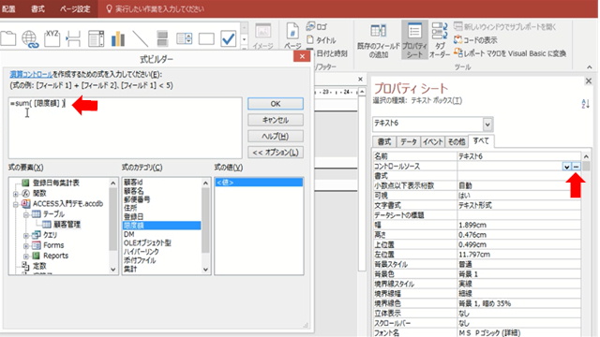Select the Combo Box control icon
The height and width of the screenshot is (337, 600).
point(96,39)
